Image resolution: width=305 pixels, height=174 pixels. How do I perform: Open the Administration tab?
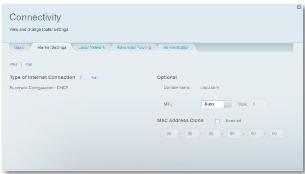[x=176, y=47]
